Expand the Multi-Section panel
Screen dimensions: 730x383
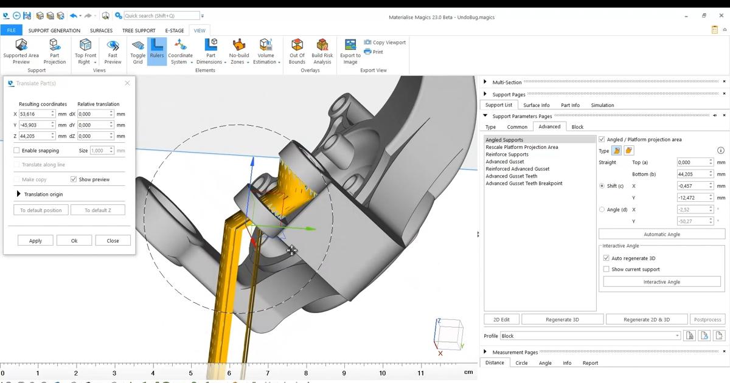(485, 81)
